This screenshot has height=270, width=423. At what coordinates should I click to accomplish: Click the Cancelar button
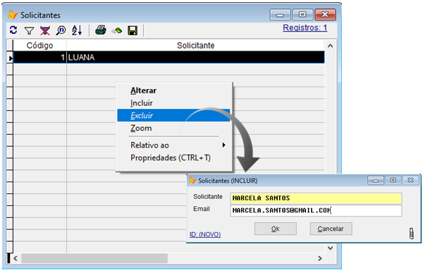point(331,229)
